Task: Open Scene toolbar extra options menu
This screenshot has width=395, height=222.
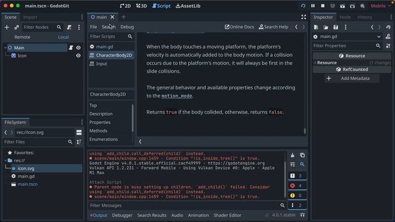Action: 79,27
